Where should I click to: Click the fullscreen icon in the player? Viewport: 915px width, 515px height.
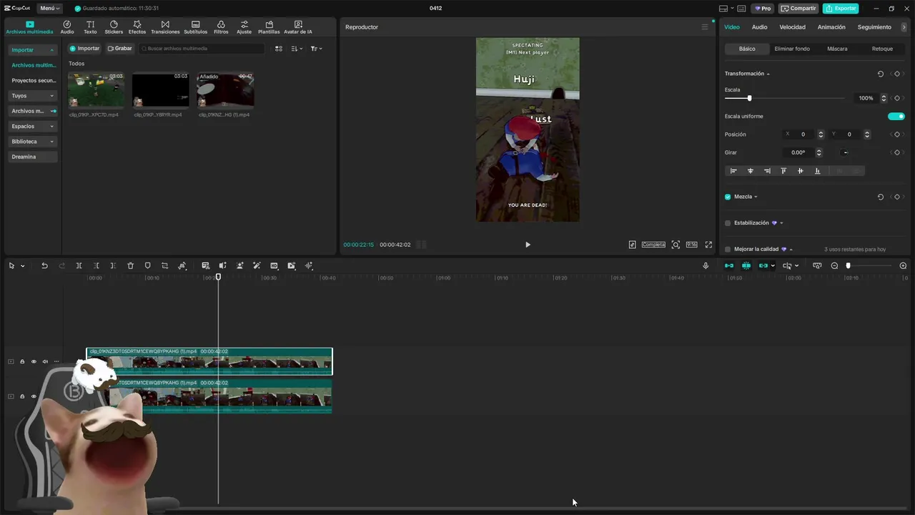click(x=708, y=245)
